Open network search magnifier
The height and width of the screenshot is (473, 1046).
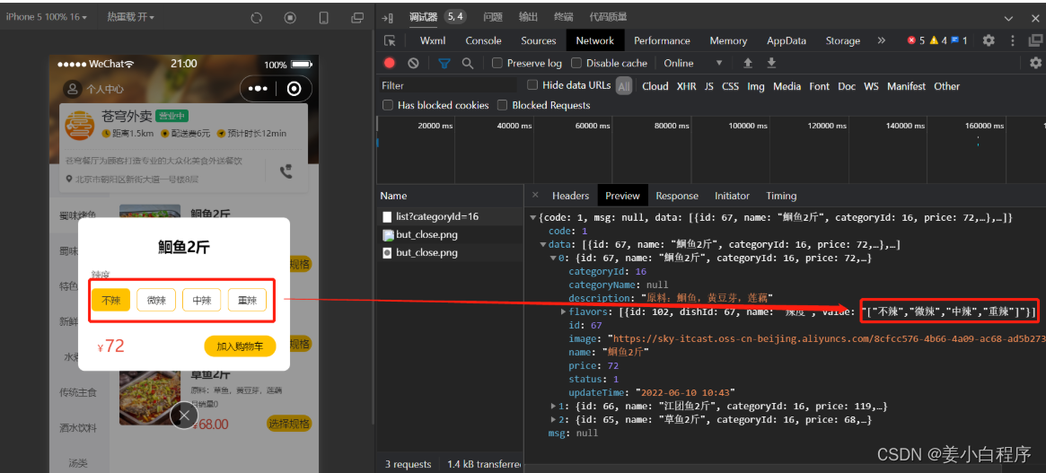(468, 63)
